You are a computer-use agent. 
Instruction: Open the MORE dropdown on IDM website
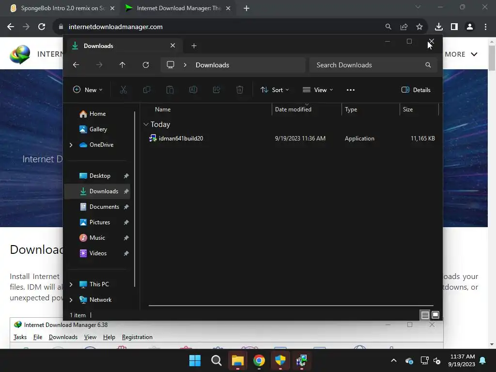tap(461, 54)
